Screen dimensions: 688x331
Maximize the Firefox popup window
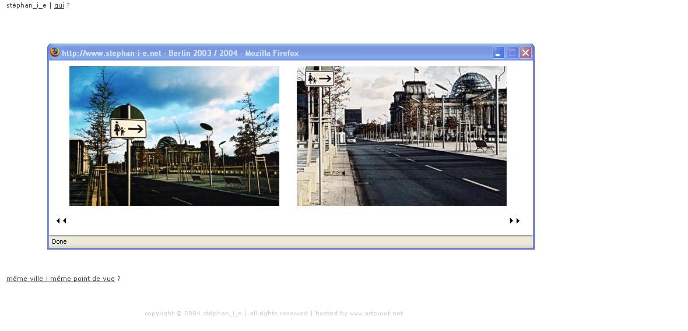511,53
